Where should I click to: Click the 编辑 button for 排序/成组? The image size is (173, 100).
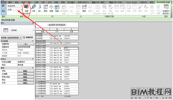coord(26,77)
